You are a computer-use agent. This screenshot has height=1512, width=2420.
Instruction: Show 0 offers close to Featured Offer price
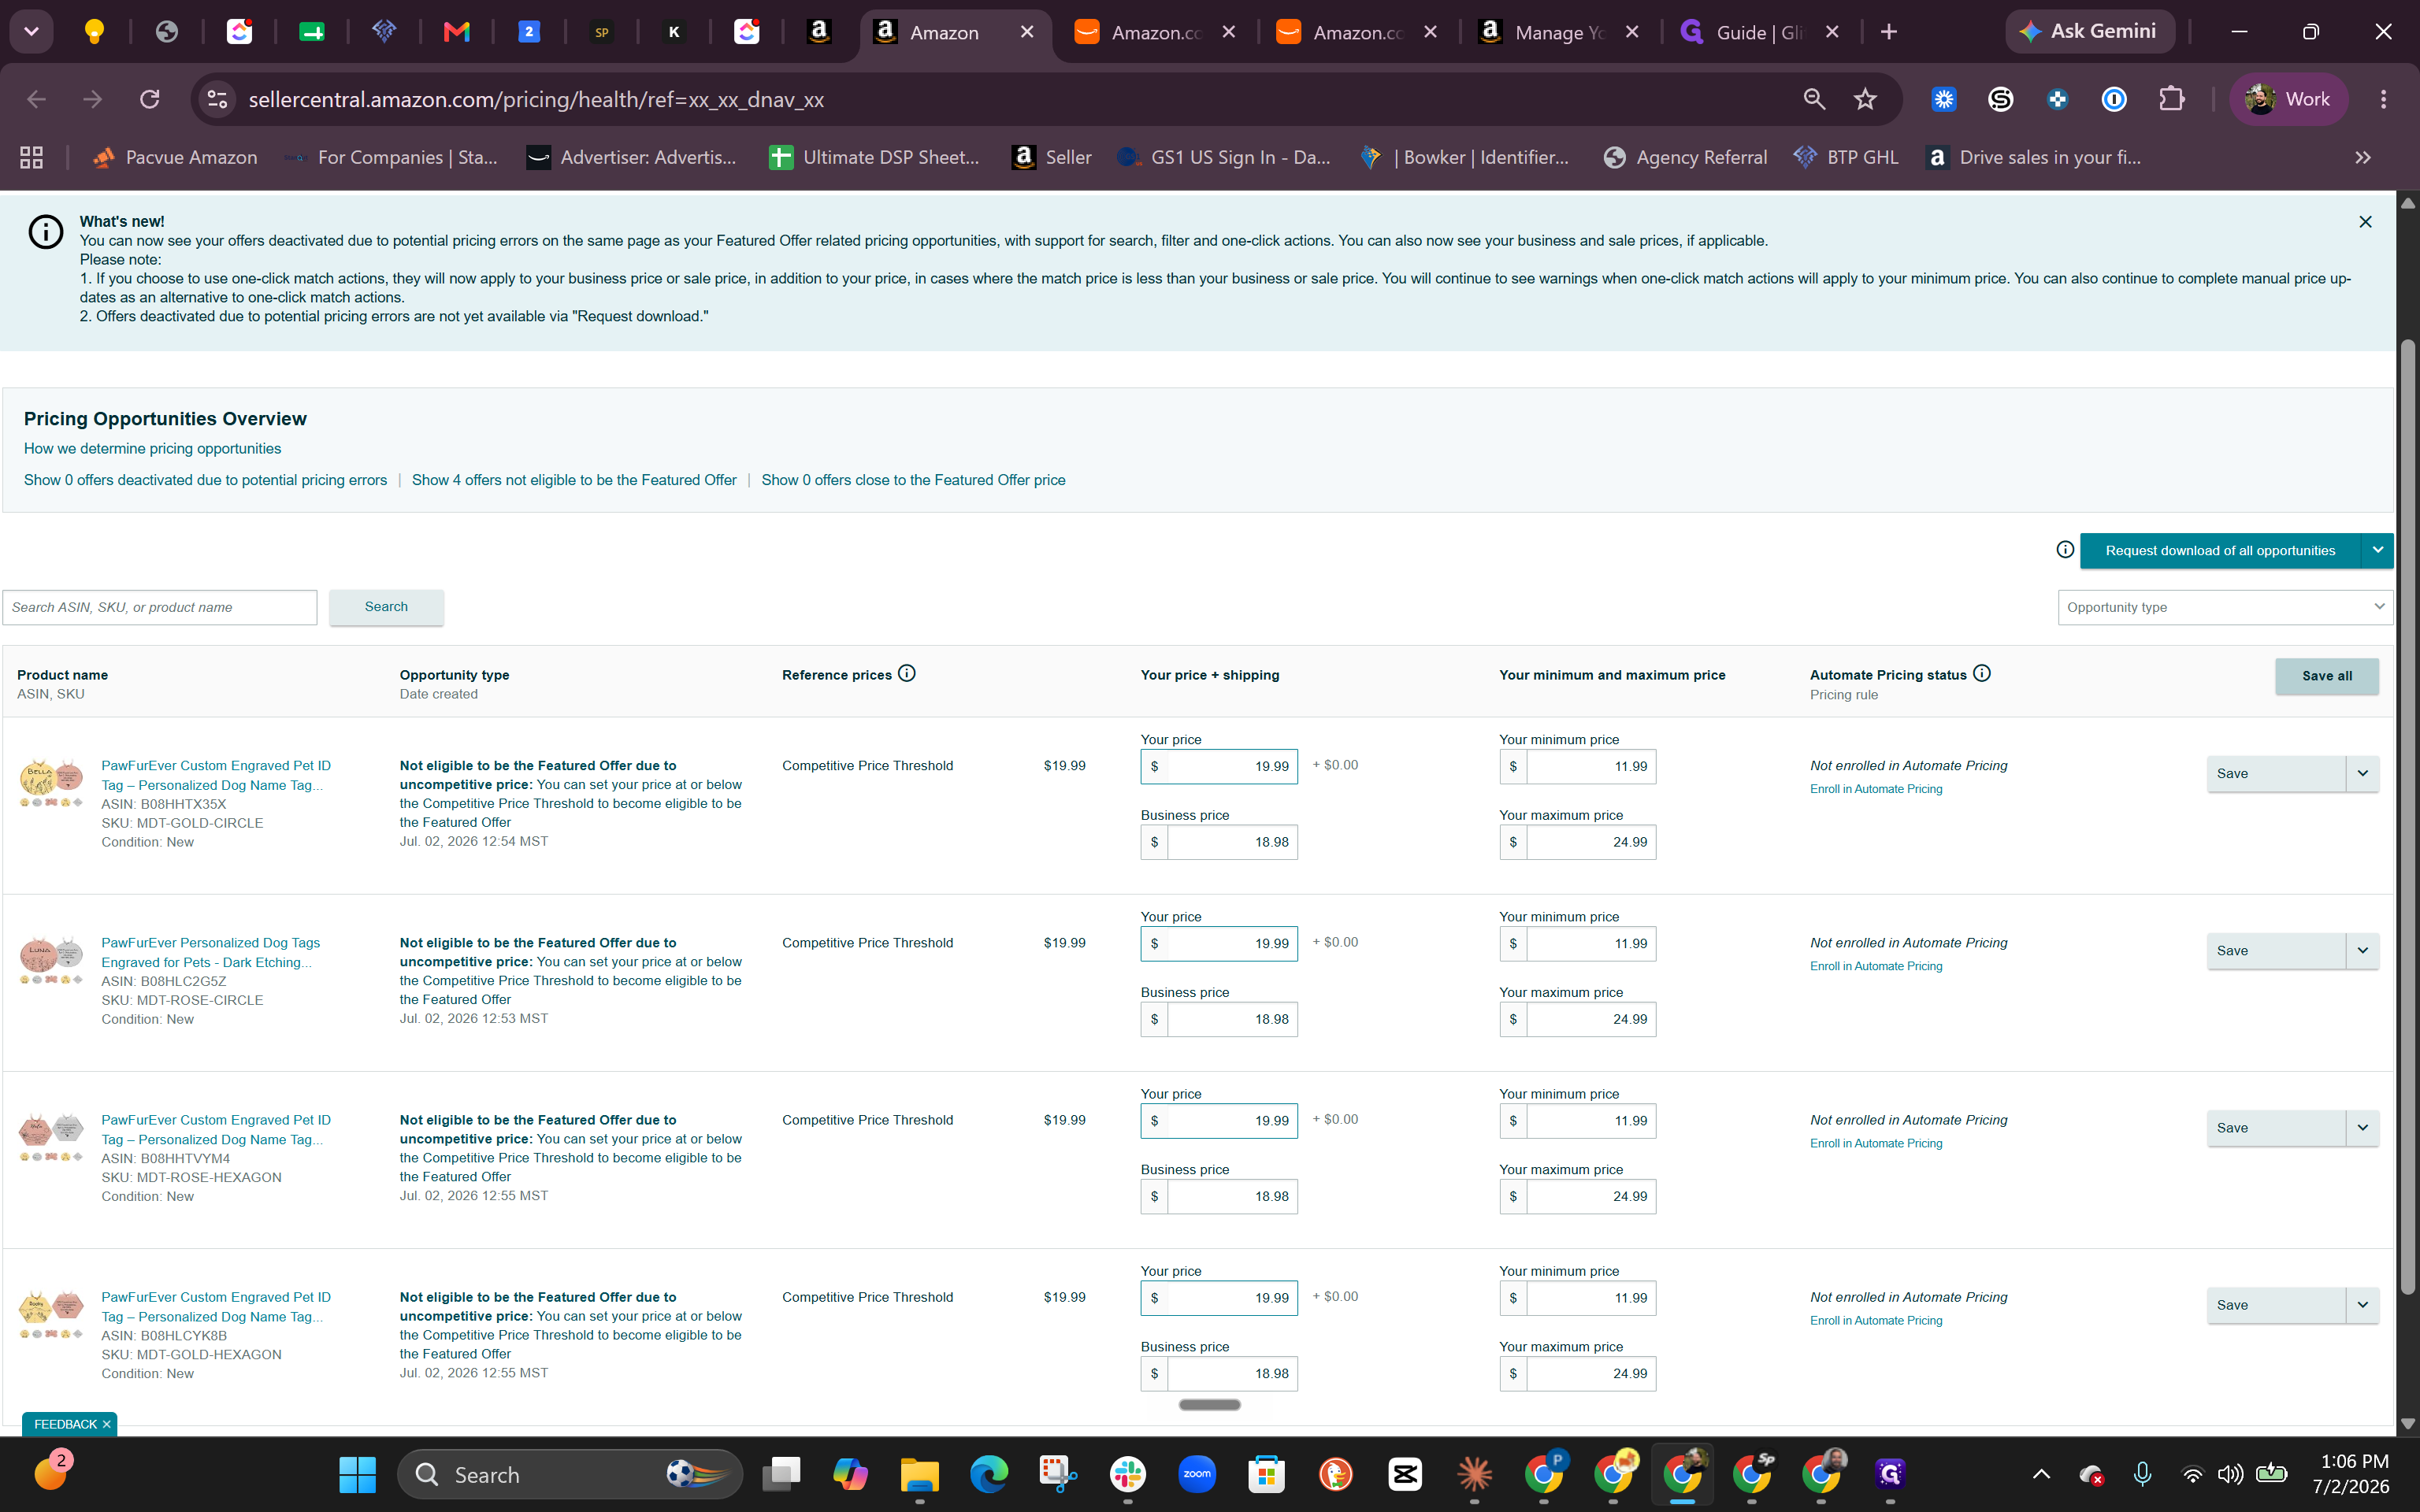tap(913, 480)
